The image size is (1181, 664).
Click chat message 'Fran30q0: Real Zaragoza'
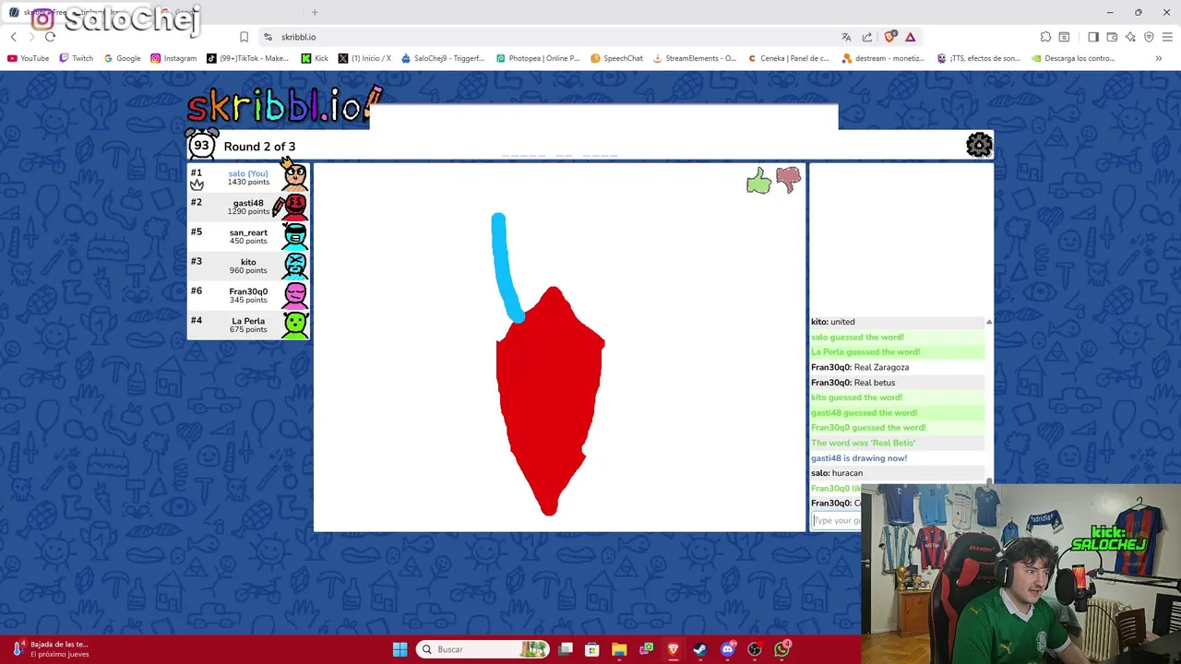pos(860,367)
